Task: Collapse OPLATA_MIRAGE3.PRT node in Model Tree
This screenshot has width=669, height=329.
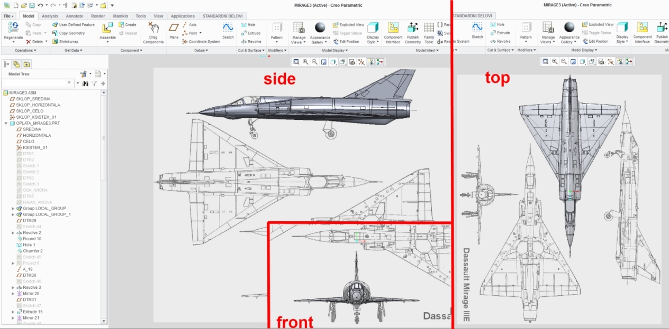Action: pyautogui.click(x=6, y=123)
